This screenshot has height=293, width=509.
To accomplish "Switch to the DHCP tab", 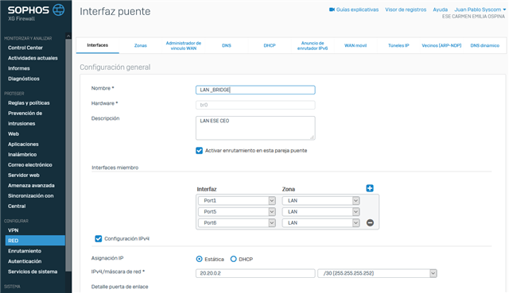I will pyautogui.click(x=270, y=46).
